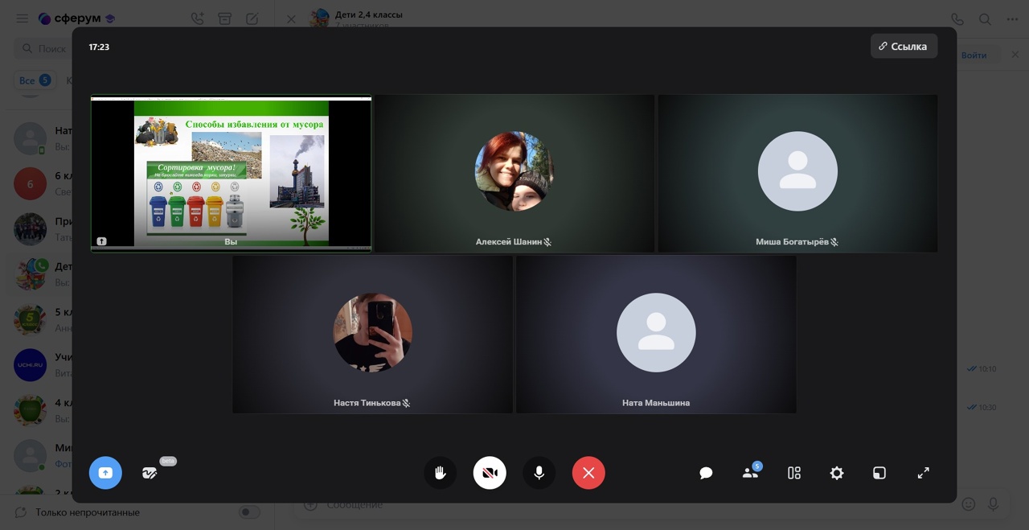Toggle the Только непрочитанные switch
Screen dimensions: 1029x530
250,512
